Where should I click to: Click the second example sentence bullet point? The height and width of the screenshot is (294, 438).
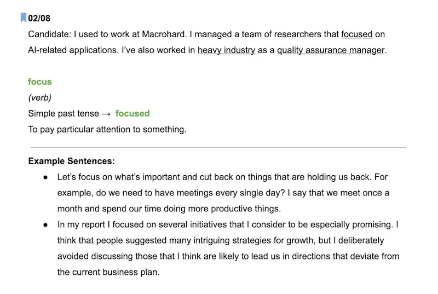(45, 224)
